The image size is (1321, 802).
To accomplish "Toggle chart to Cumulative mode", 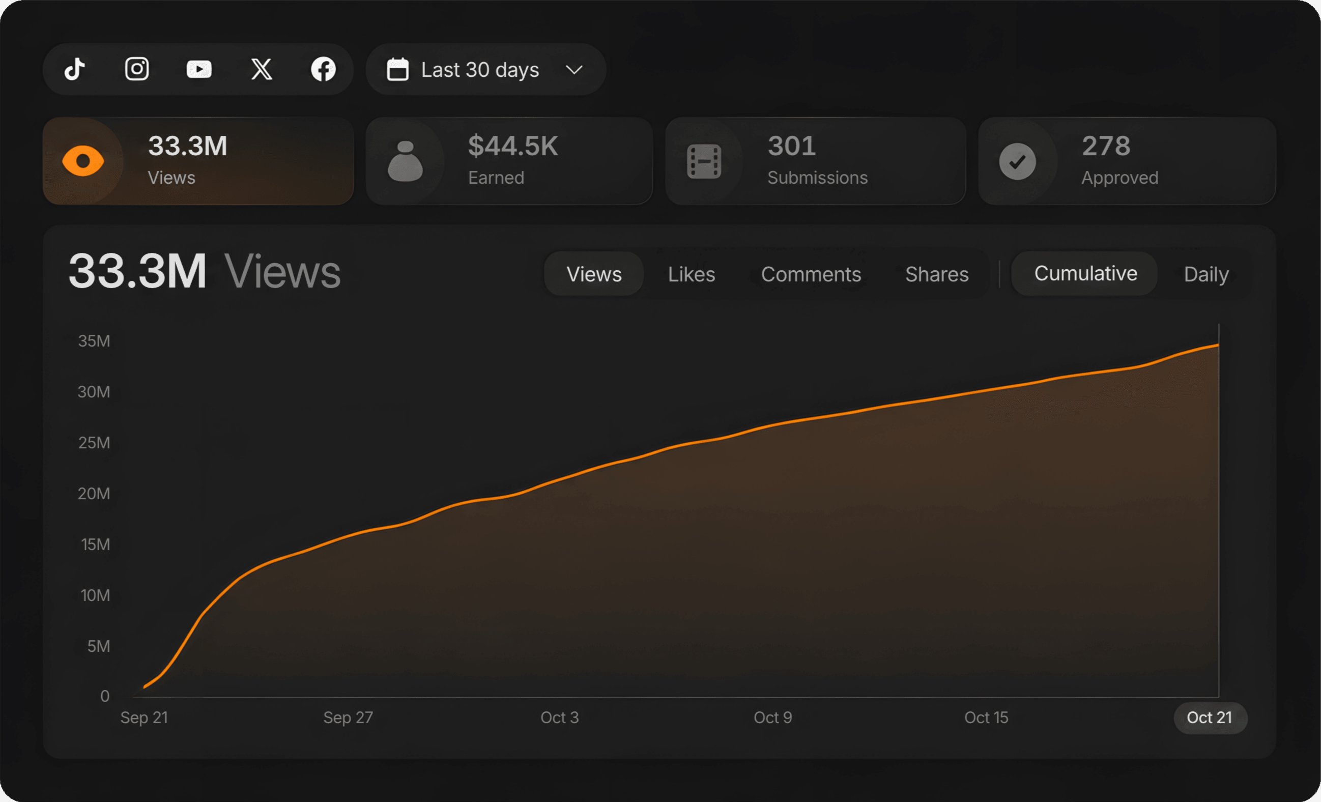I will [x=1084, y=273].
